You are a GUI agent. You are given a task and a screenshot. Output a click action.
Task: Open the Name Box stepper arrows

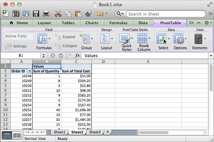44,55
